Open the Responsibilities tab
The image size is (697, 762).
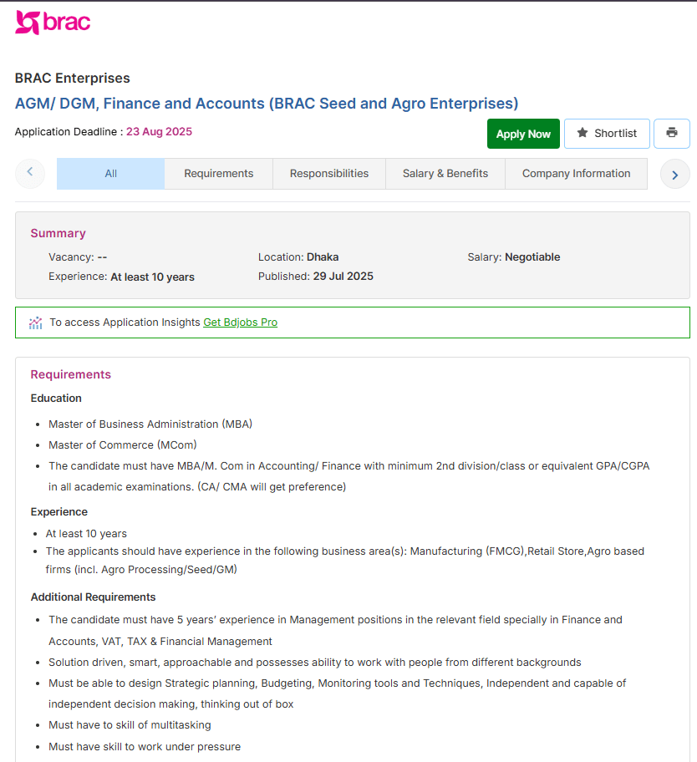coord(329,174)
